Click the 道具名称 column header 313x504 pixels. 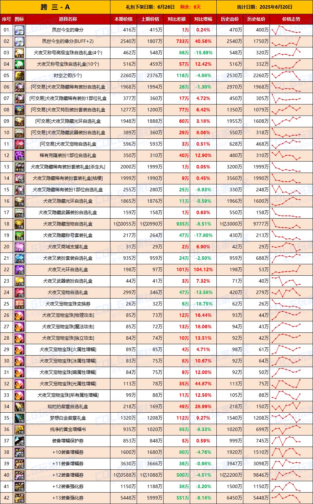pyautogui.click(x=68, y=19)
